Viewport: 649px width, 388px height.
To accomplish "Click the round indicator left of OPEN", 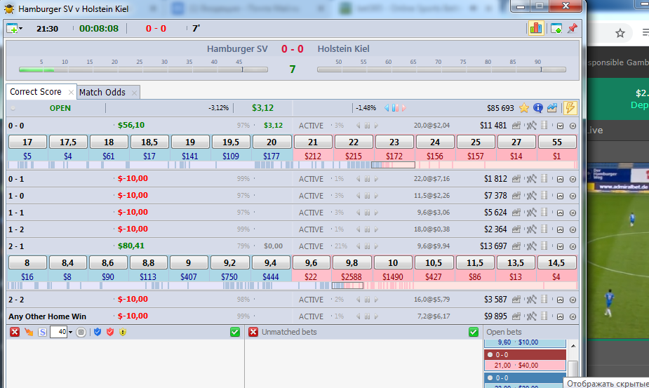I will click(x=13, y=108).
